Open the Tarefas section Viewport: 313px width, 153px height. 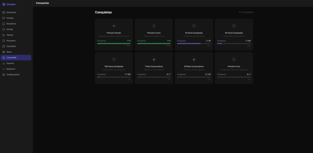point(16,35)
